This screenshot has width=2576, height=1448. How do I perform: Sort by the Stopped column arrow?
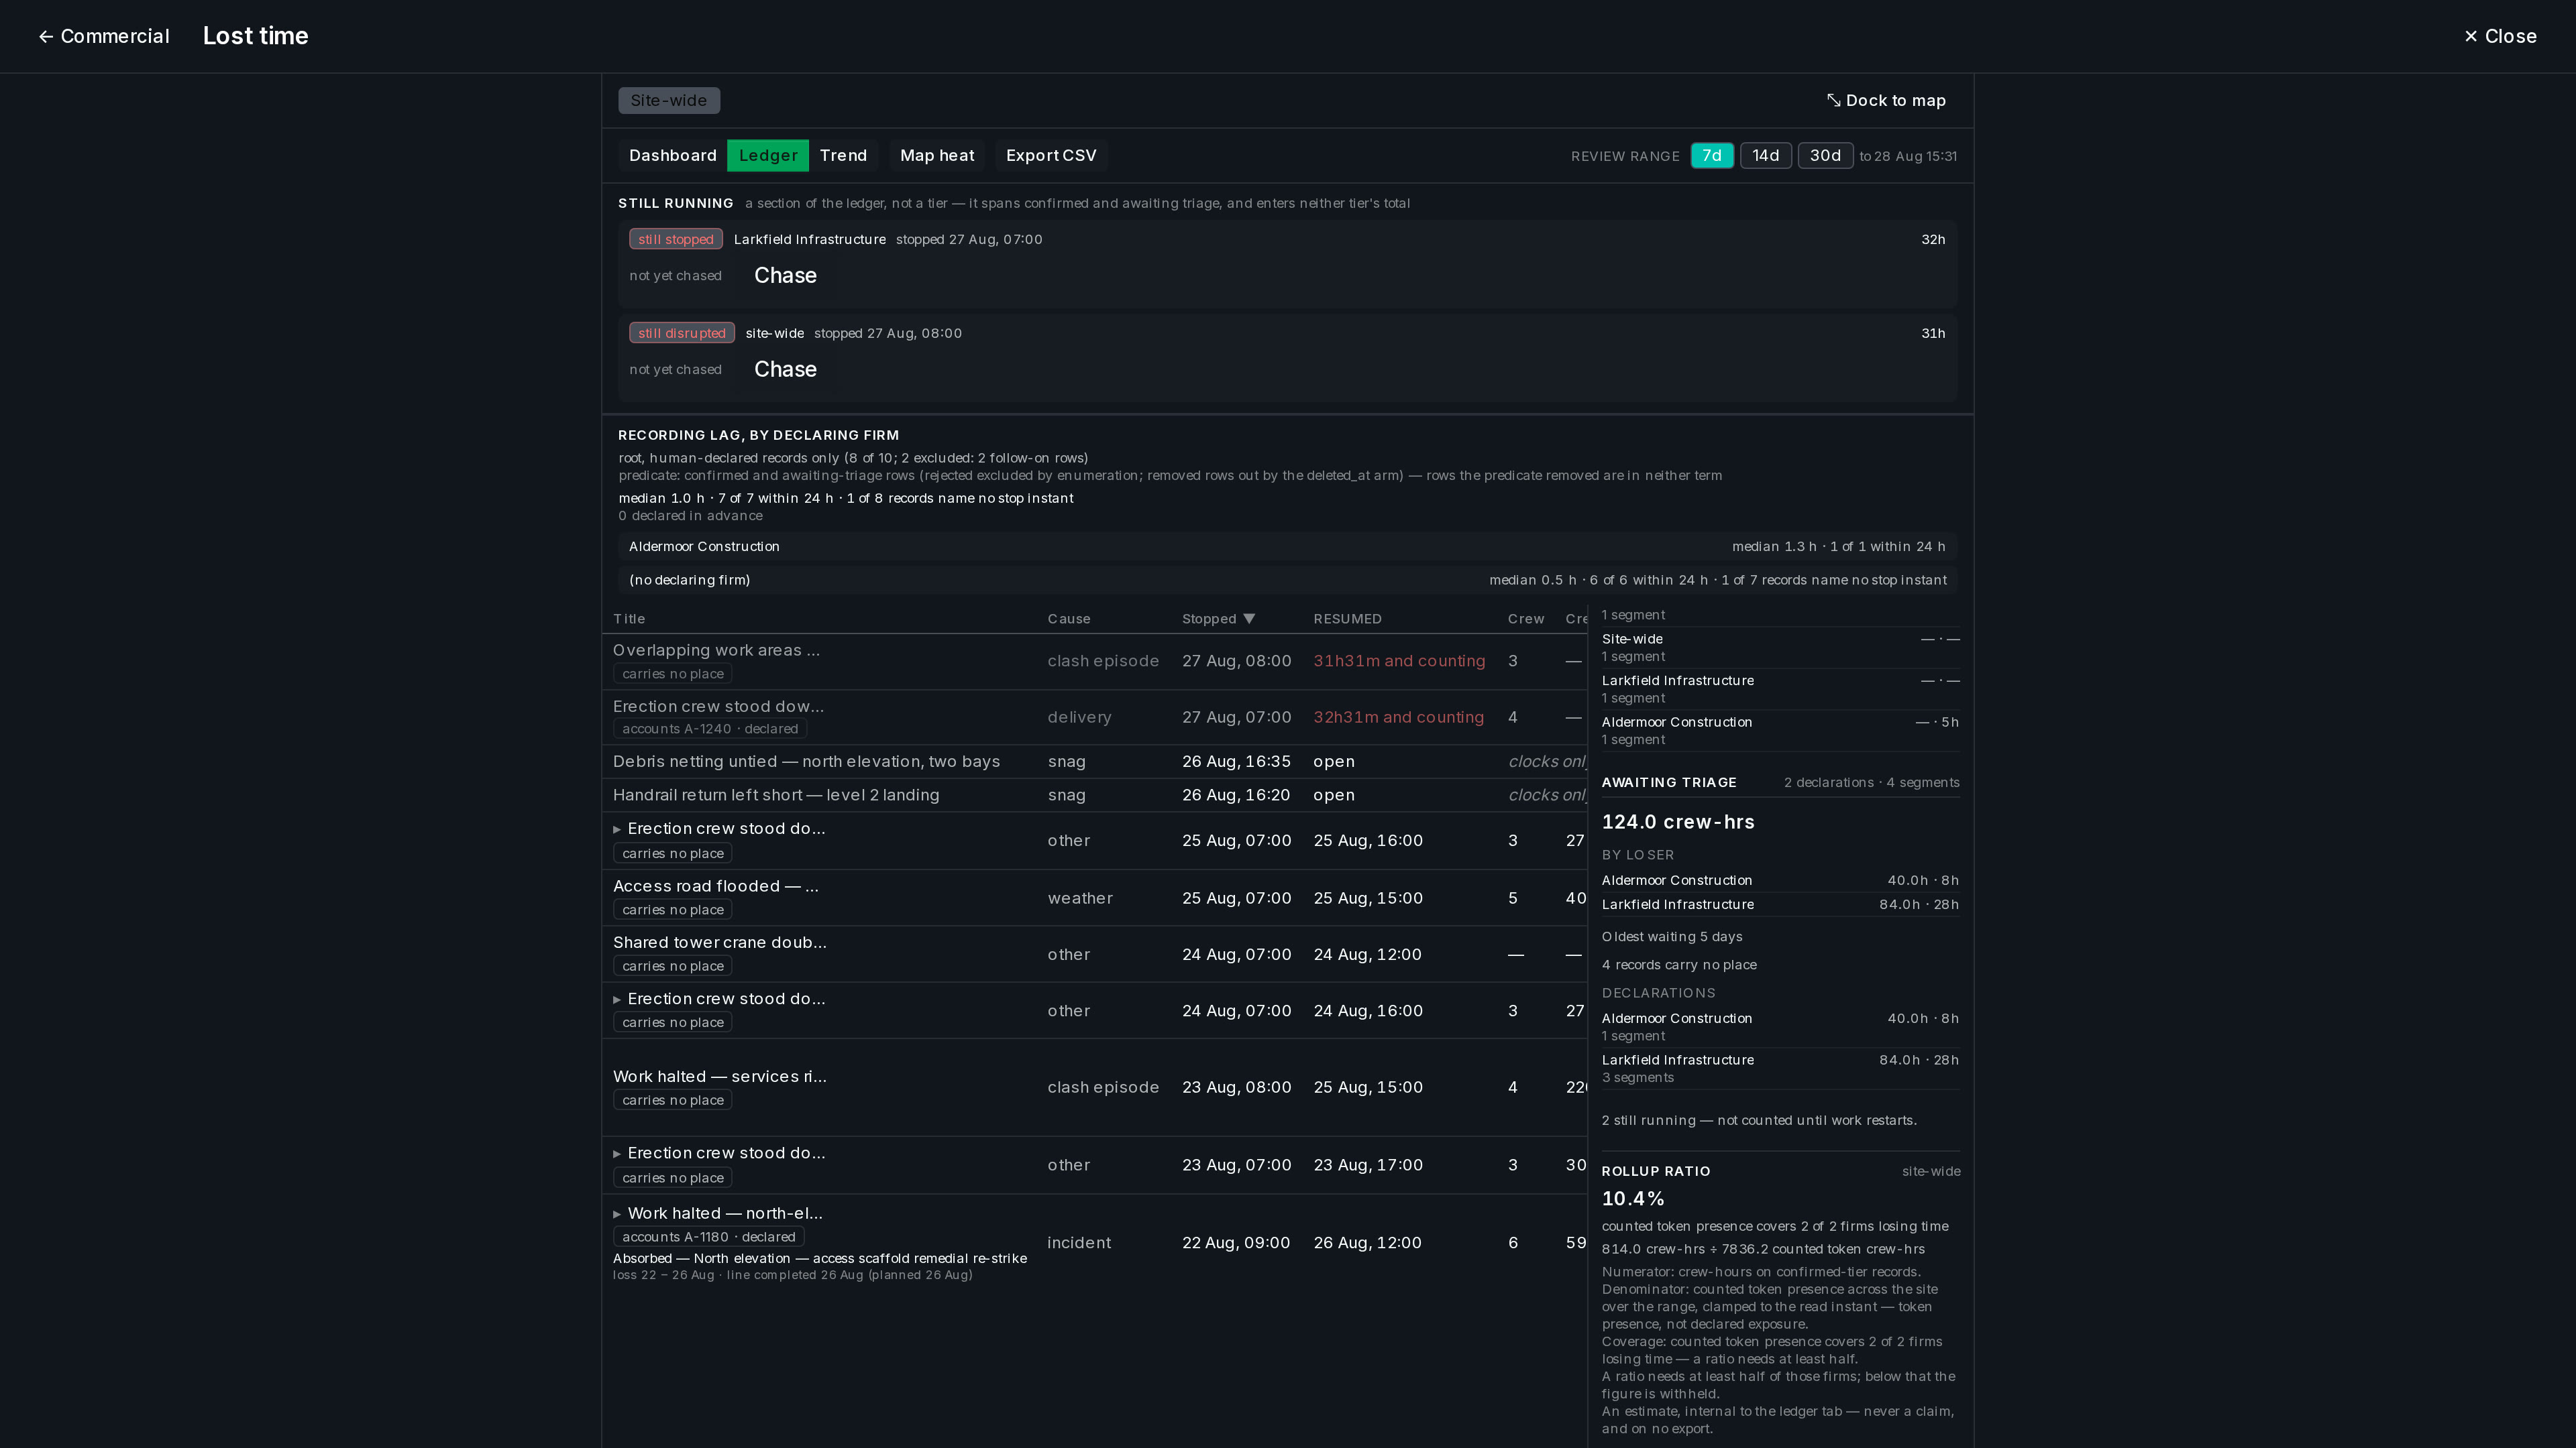click(1249, 619)
